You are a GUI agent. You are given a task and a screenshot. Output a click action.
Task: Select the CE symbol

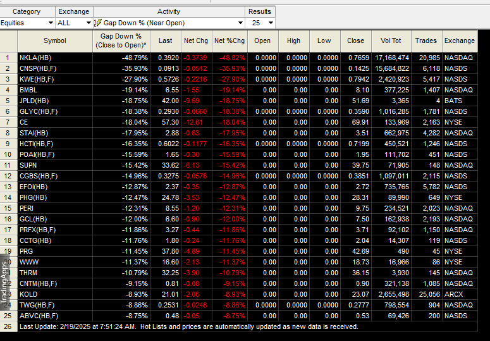coord(24,122)
